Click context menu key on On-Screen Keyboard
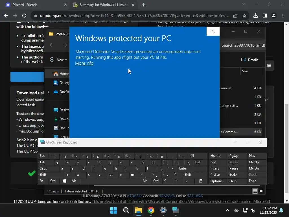 201,181
